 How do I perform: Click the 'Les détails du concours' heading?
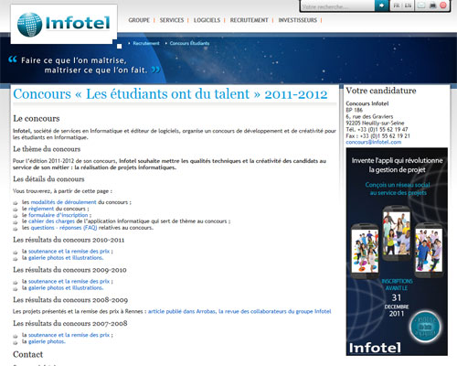(x=48, y=179)
